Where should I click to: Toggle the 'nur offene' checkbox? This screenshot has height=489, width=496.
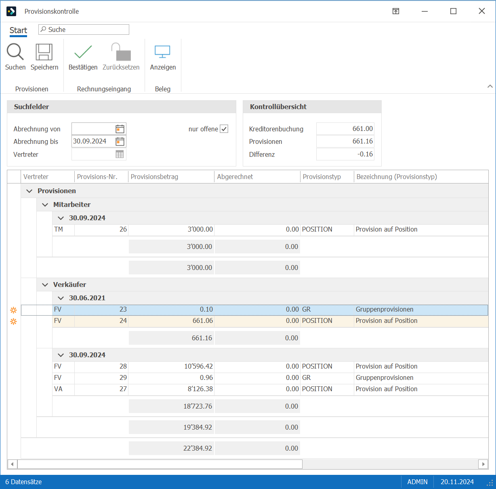[224, 129]
